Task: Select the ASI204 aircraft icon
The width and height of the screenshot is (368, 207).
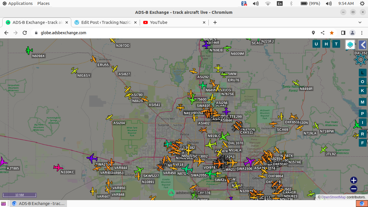Action: pyautogui.click(x=110, y=117)
